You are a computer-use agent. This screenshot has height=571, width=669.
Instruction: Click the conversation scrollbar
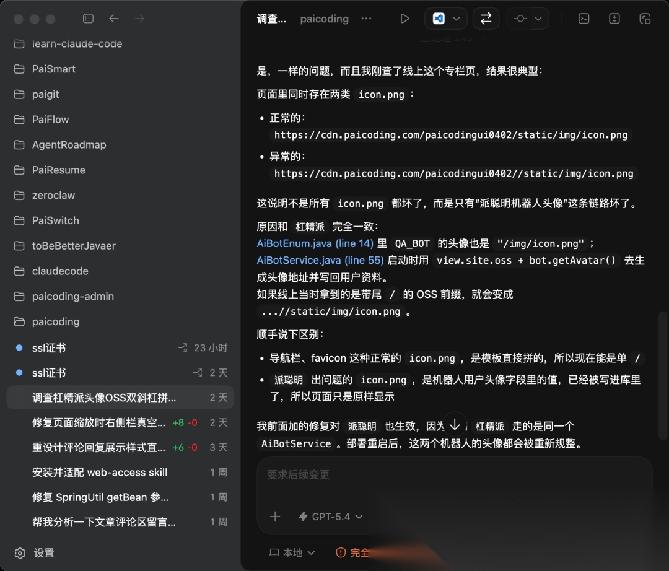663,375
